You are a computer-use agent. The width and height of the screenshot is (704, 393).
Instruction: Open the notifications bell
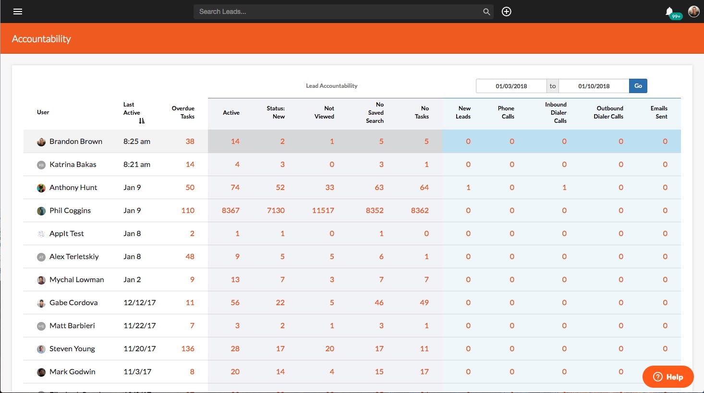coord(669,12)
